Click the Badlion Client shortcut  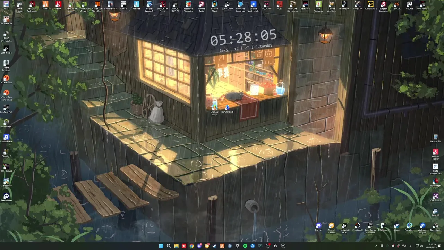214,7
